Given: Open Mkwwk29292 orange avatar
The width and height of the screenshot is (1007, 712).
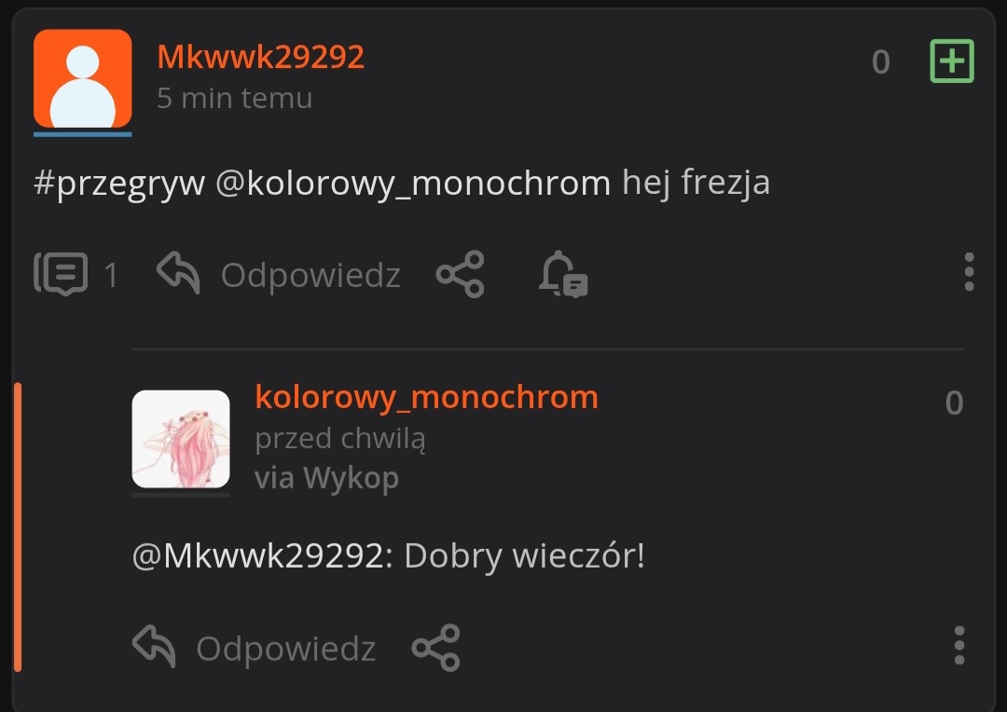Looking at the screenshot, I should [82, 78].
